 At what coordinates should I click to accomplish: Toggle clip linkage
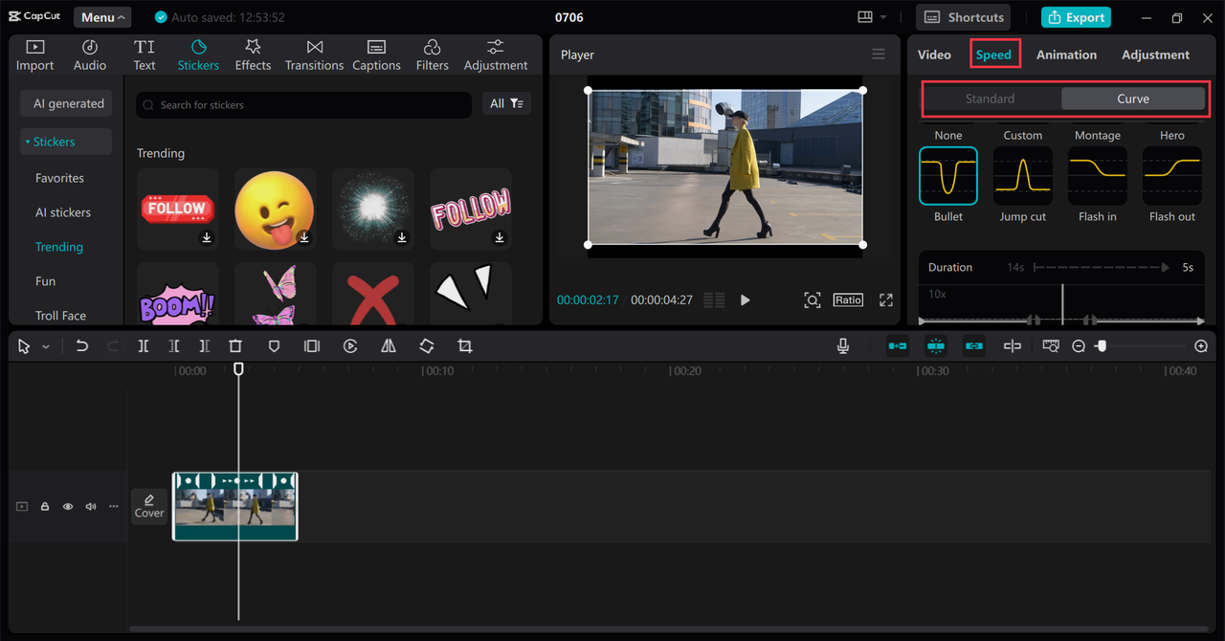click(974, 346)
